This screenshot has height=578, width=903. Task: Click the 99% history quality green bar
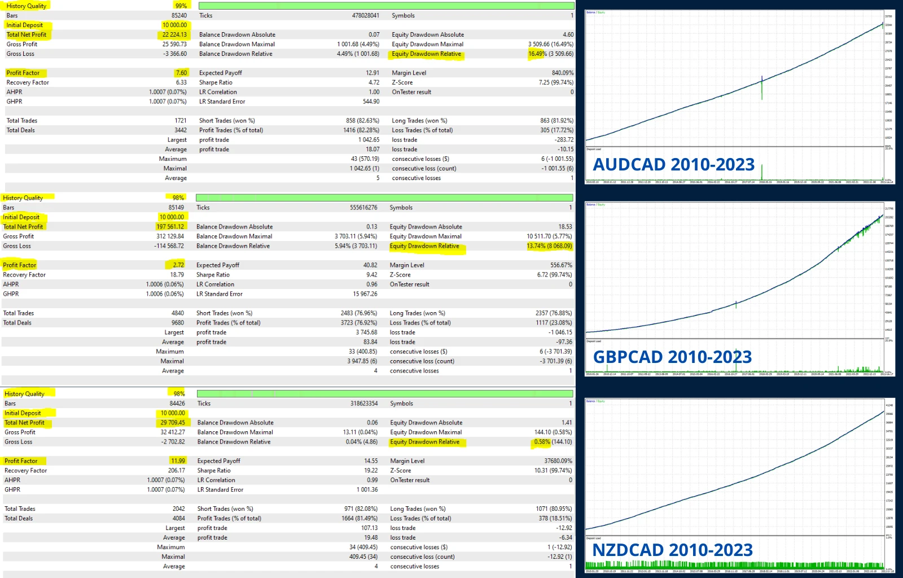click(386, 6)
